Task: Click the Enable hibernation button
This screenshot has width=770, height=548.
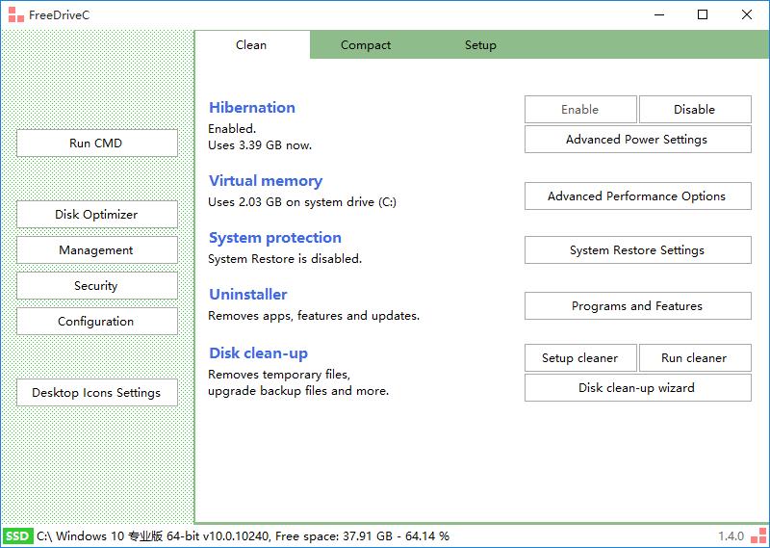Action: pyautogui.click(x=580, y=109)
